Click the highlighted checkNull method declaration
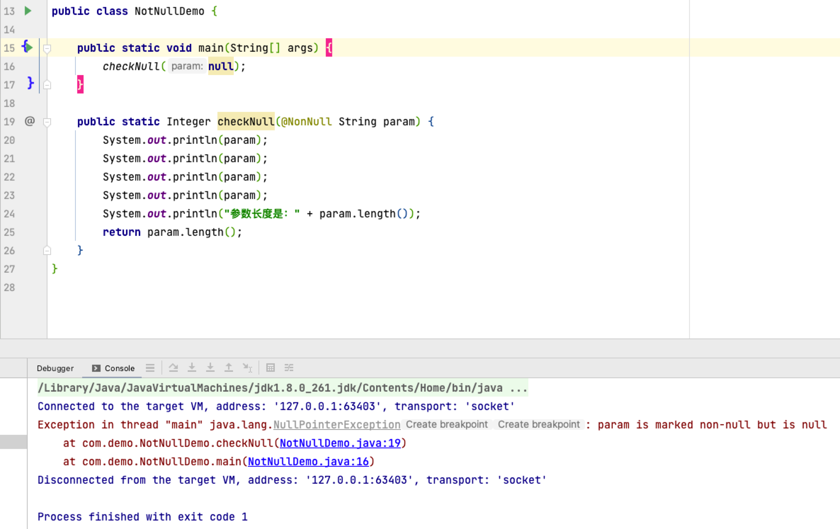This screenshot has height=529, width=840. coord(246,121)
